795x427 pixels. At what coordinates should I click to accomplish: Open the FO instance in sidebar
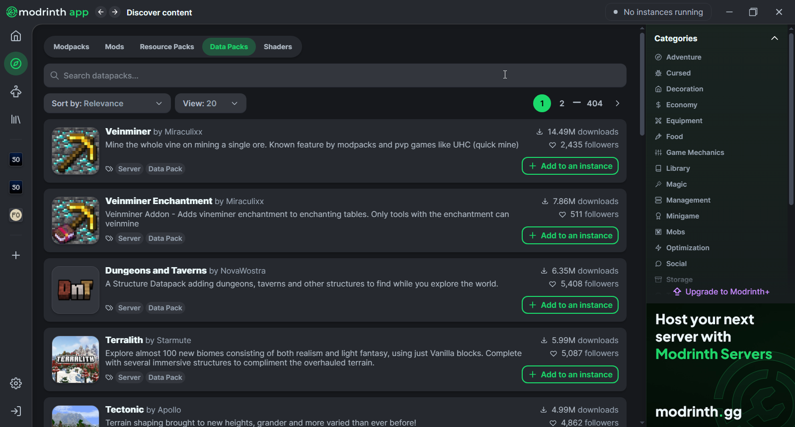pyautogui.click(x=16, y=215)
